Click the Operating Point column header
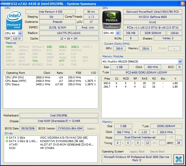This screenshot has width=186, height=166. [x=18, y=73]
